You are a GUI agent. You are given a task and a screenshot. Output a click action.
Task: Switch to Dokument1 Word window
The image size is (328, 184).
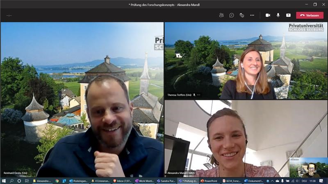pos(254,181)
